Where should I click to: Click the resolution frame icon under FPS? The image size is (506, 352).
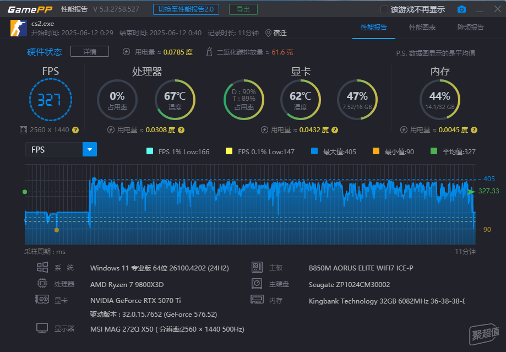click(x=23, y=130)
